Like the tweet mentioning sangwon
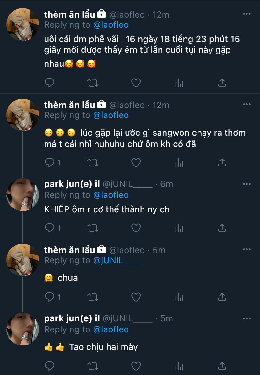 click(136, 162)
